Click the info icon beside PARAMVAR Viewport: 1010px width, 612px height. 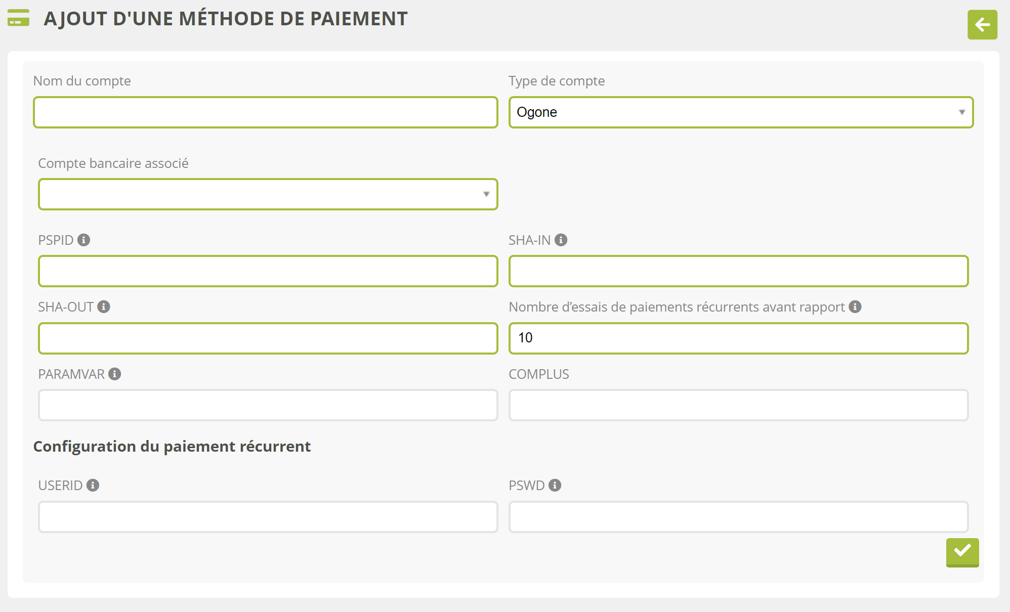[115, 374]
